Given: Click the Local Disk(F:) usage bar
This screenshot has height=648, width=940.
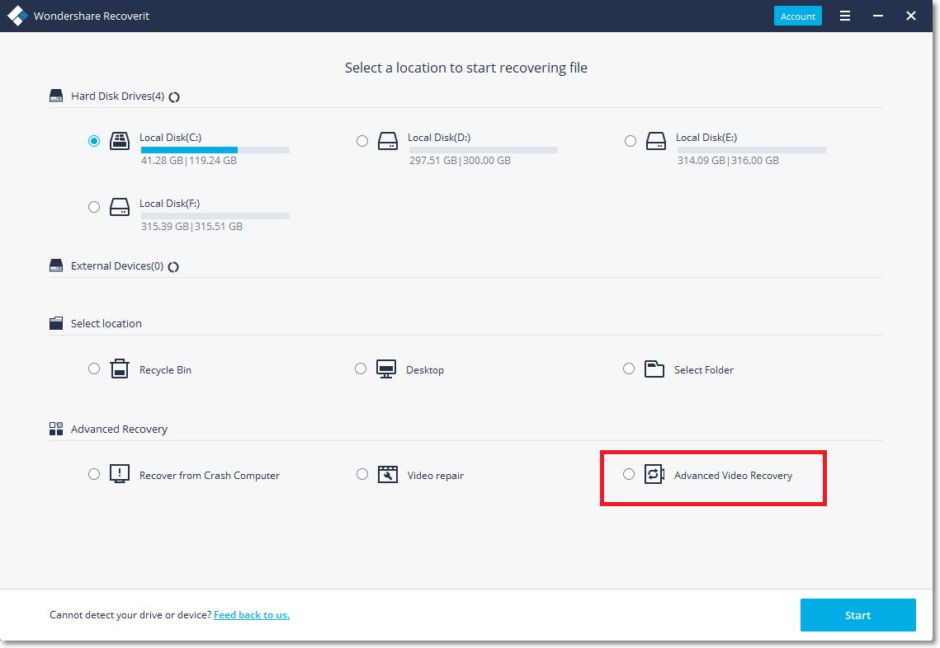Looking at the screenshot, I should (x=215, y=216).
